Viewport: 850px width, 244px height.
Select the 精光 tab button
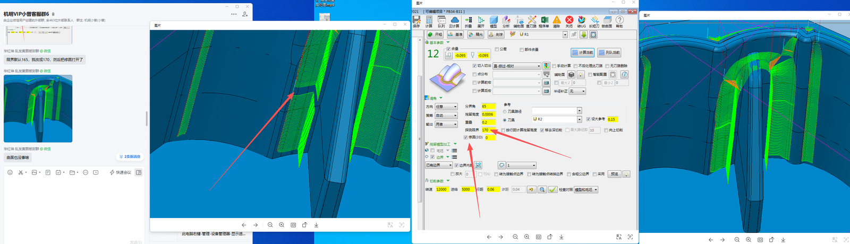(475, 34)
